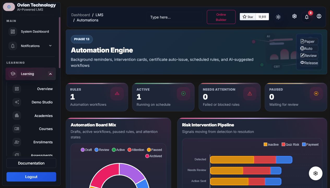Click the Logout button
Screen dimensions: 330x188
coord(31,177)
